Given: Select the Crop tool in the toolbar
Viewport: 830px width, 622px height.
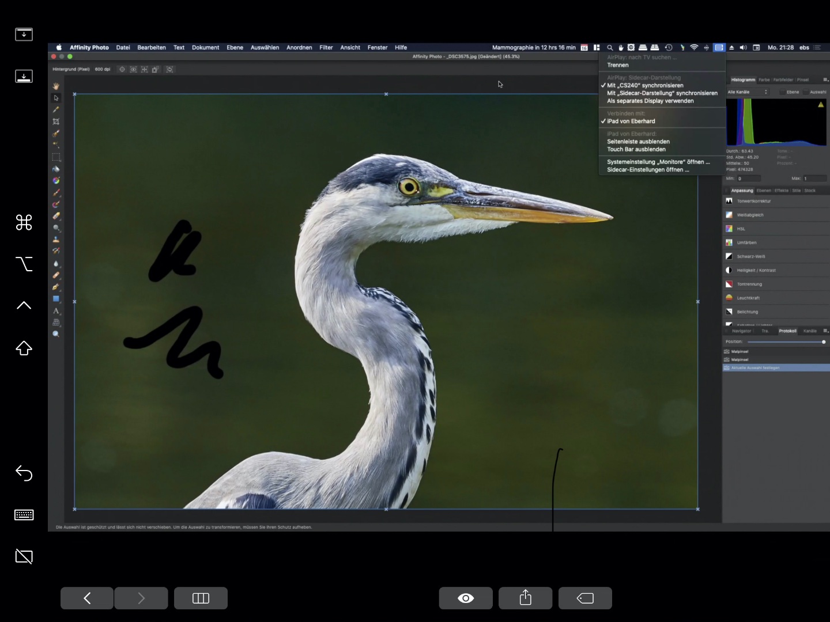Looking at the screenshot, I should (x=56, y=122).
